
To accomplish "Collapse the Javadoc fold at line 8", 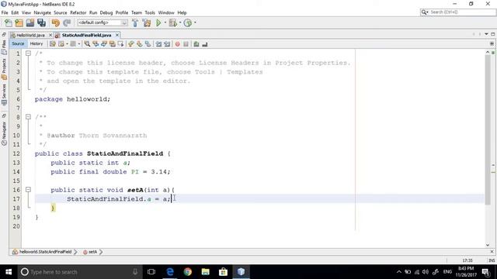I will 28,117.
